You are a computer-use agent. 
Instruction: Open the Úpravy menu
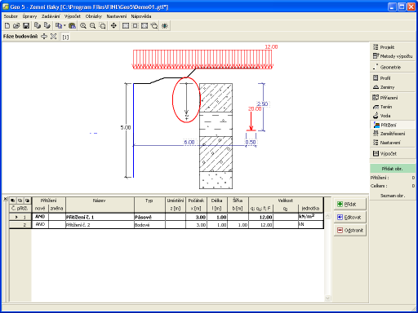coord(29,16)
